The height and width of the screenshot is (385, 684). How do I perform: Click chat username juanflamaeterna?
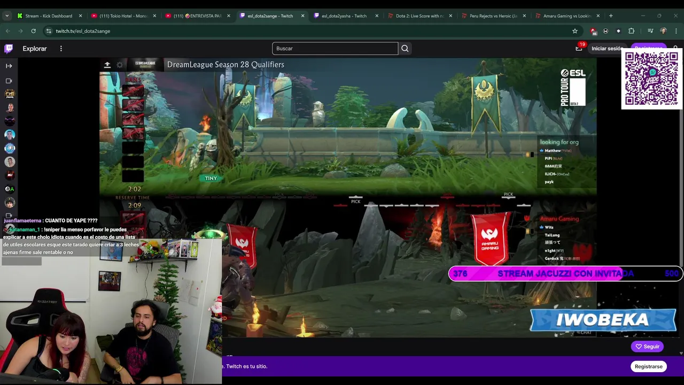pyautogui.click(x=22, y=220)
